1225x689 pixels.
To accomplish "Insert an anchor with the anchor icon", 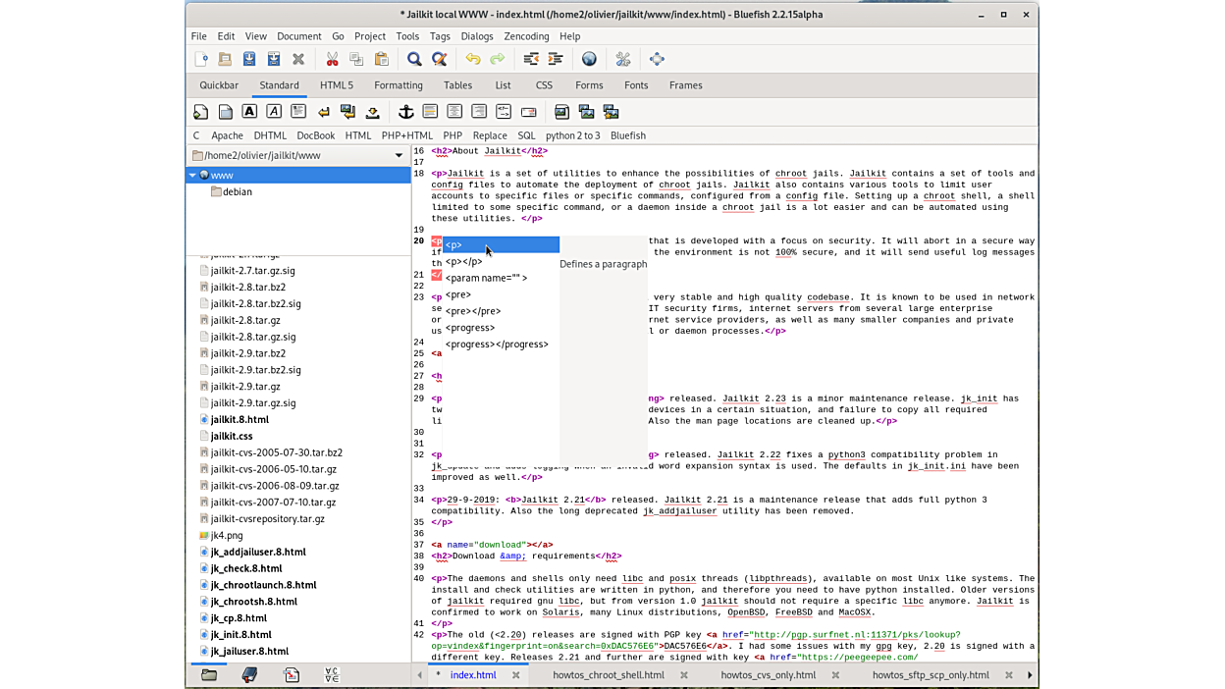I will (406, 112).
